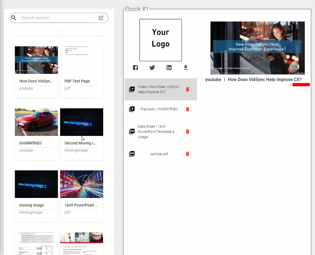
Task: Open the document asset thumbnail with tables
Action: click(x=36, y=244)
